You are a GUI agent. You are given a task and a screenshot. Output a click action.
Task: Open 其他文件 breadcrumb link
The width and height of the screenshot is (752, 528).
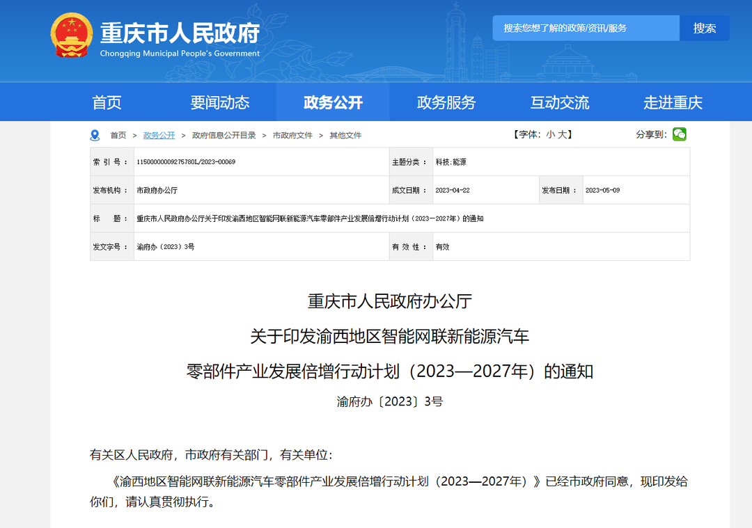pyautogui.click(x=345, y=136)
